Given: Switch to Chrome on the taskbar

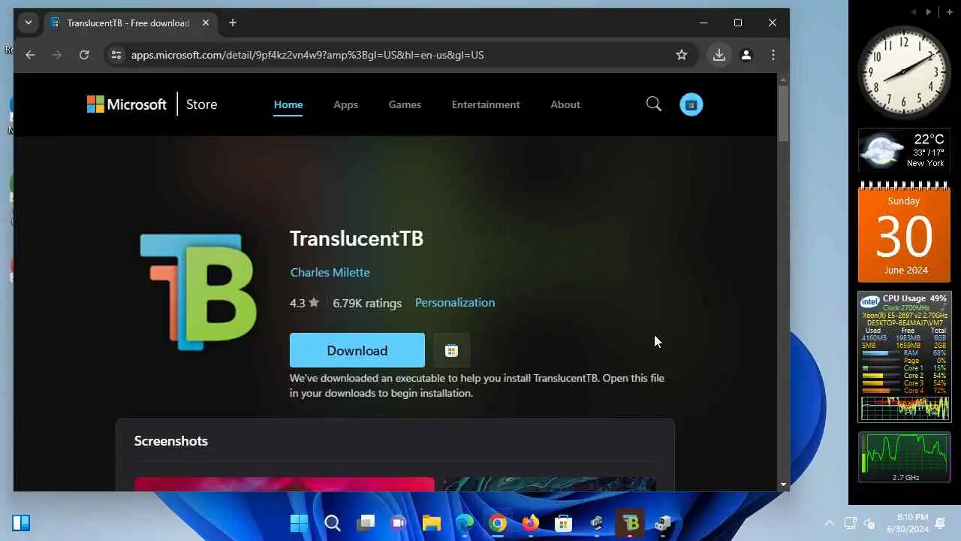Looking at the screenshot, I should [x=497, y=523].
